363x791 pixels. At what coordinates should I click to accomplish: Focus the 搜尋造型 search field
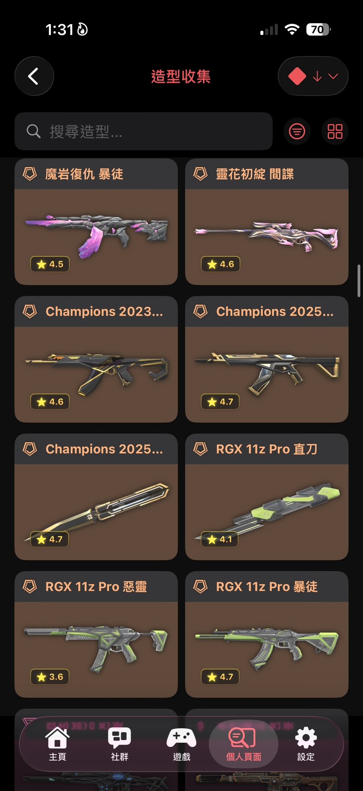143,131
